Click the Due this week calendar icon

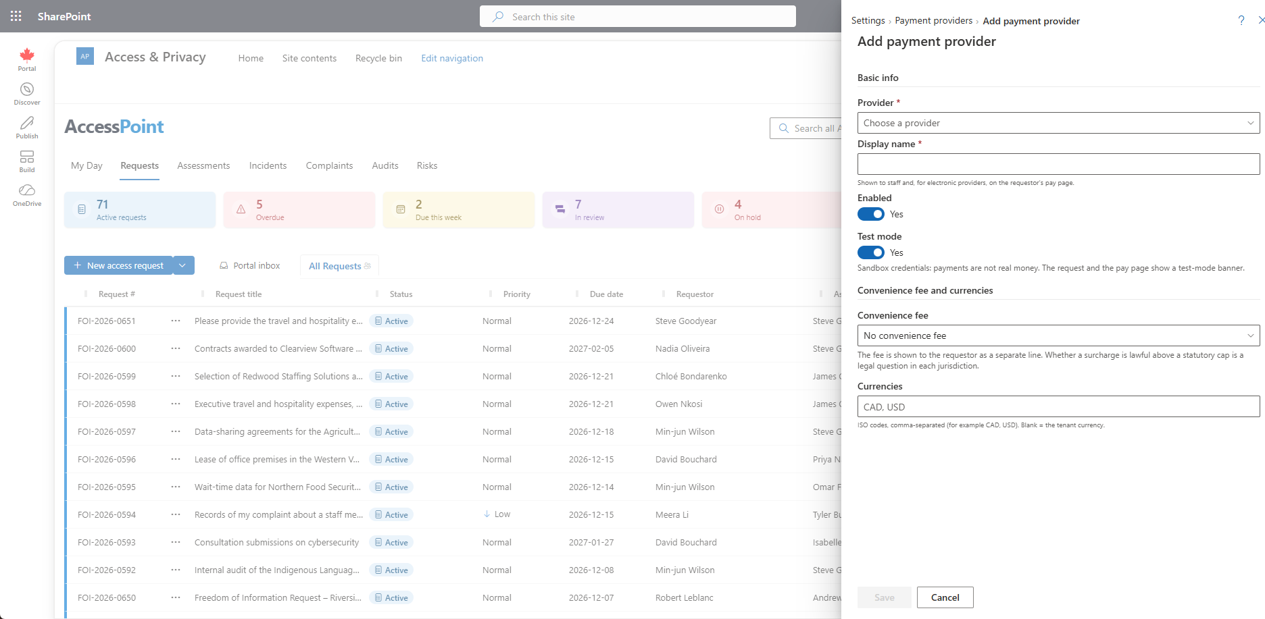(x=401, y=210)
